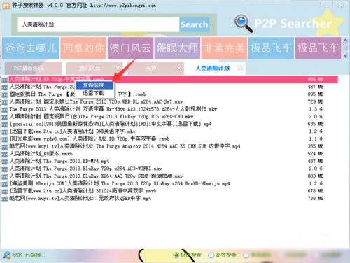Select the 人类清除计划.DVD英语中字.mkv result
The width and height of the screenshot is (350, 263).
coord(73,131)
